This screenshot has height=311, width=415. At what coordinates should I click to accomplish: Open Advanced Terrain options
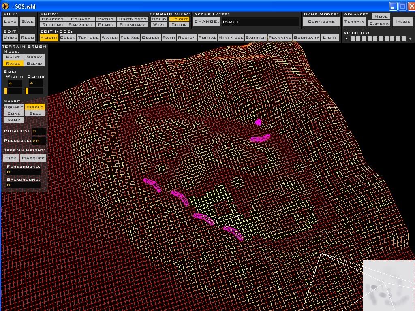(354, 22)
